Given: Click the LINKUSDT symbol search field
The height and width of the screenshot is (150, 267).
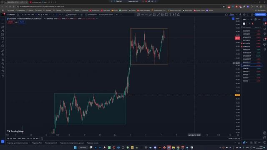Looking at the screenshot, I should click(11, 15).
